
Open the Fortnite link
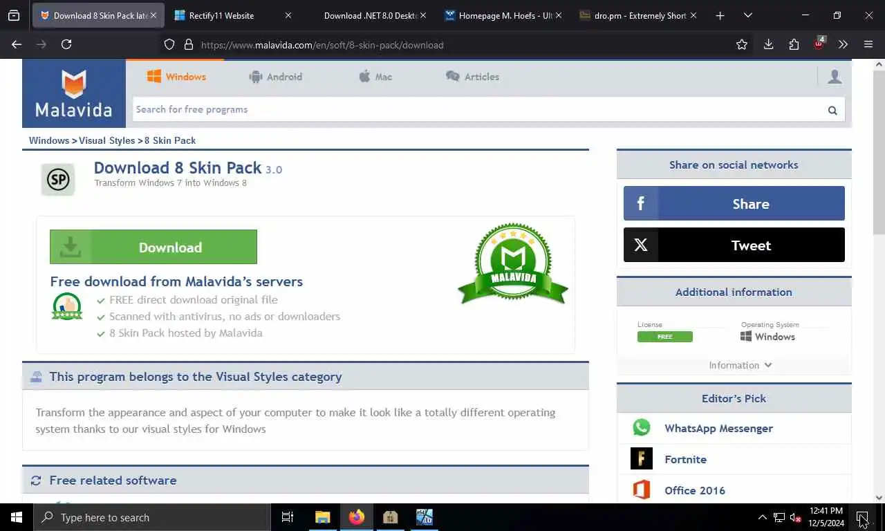point(685,459)
